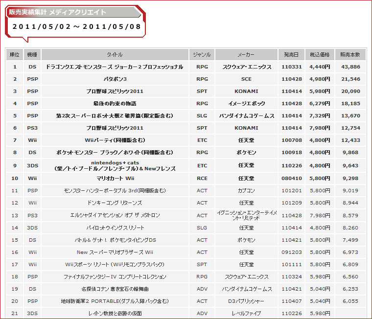Screen dimensions: 372x319
Task: Click release date 100708
Action: [x=292, y=140]
